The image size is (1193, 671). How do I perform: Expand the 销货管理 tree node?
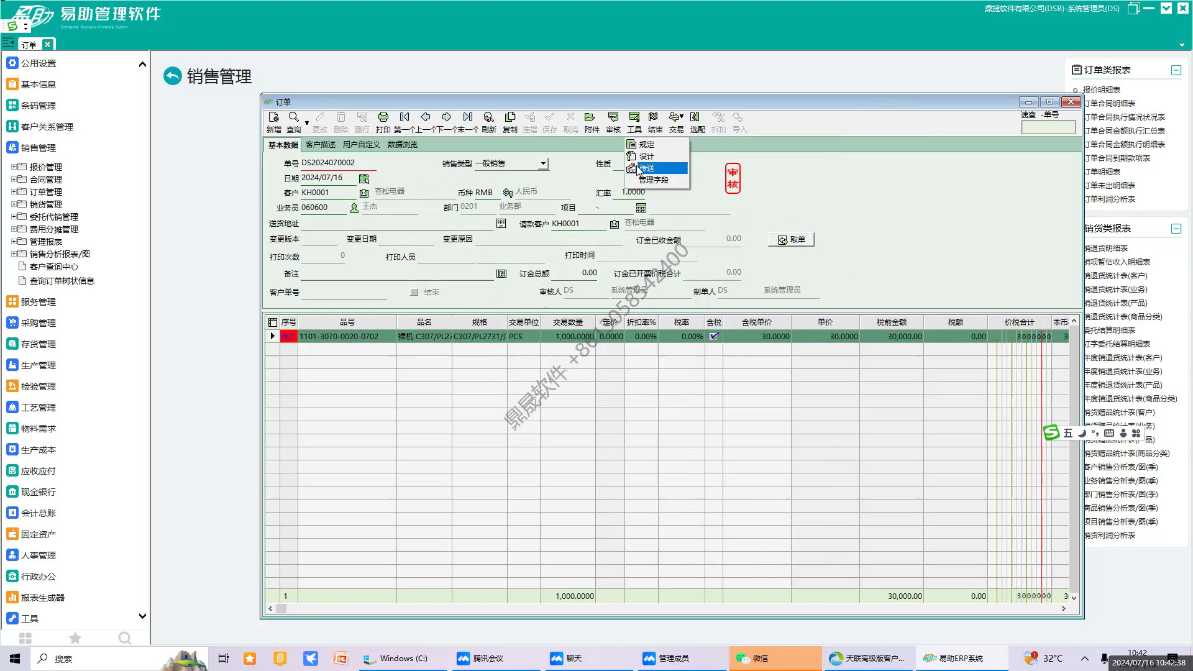click(x=14, y=204)
